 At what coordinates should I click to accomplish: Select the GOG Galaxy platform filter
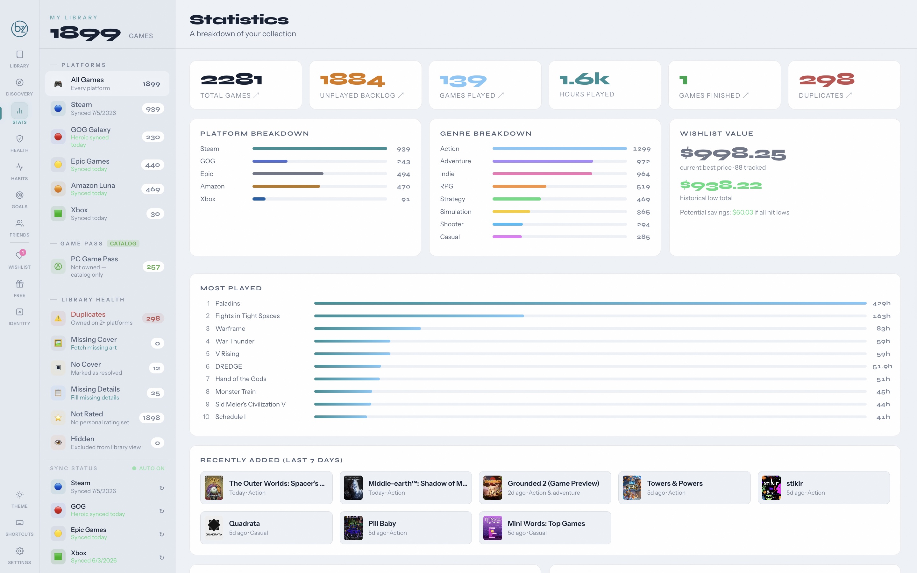(x=107, y=137)
